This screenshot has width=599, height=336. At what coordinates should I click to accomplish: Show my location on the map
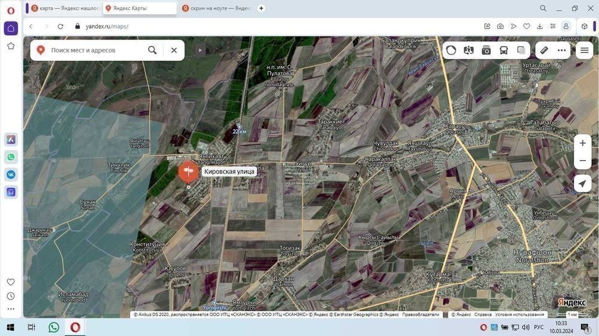pyautogui.click(x=582, y=184)
